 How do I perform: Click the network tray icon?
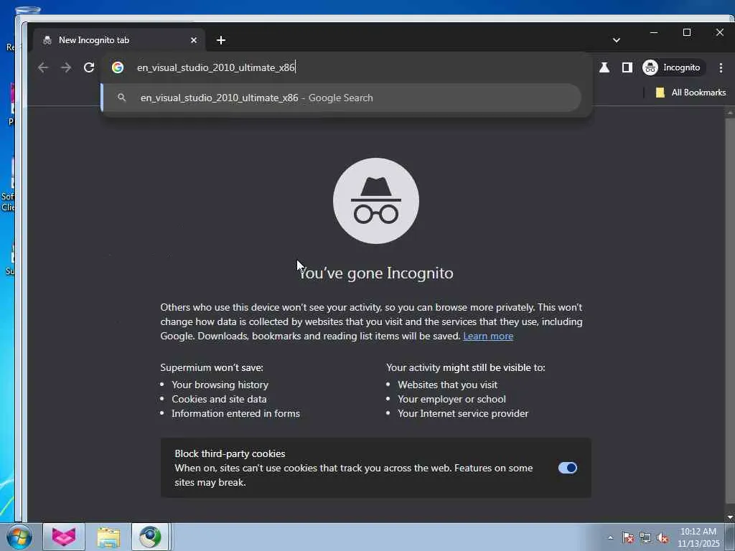pyautogui.click(x=645, y=537)
